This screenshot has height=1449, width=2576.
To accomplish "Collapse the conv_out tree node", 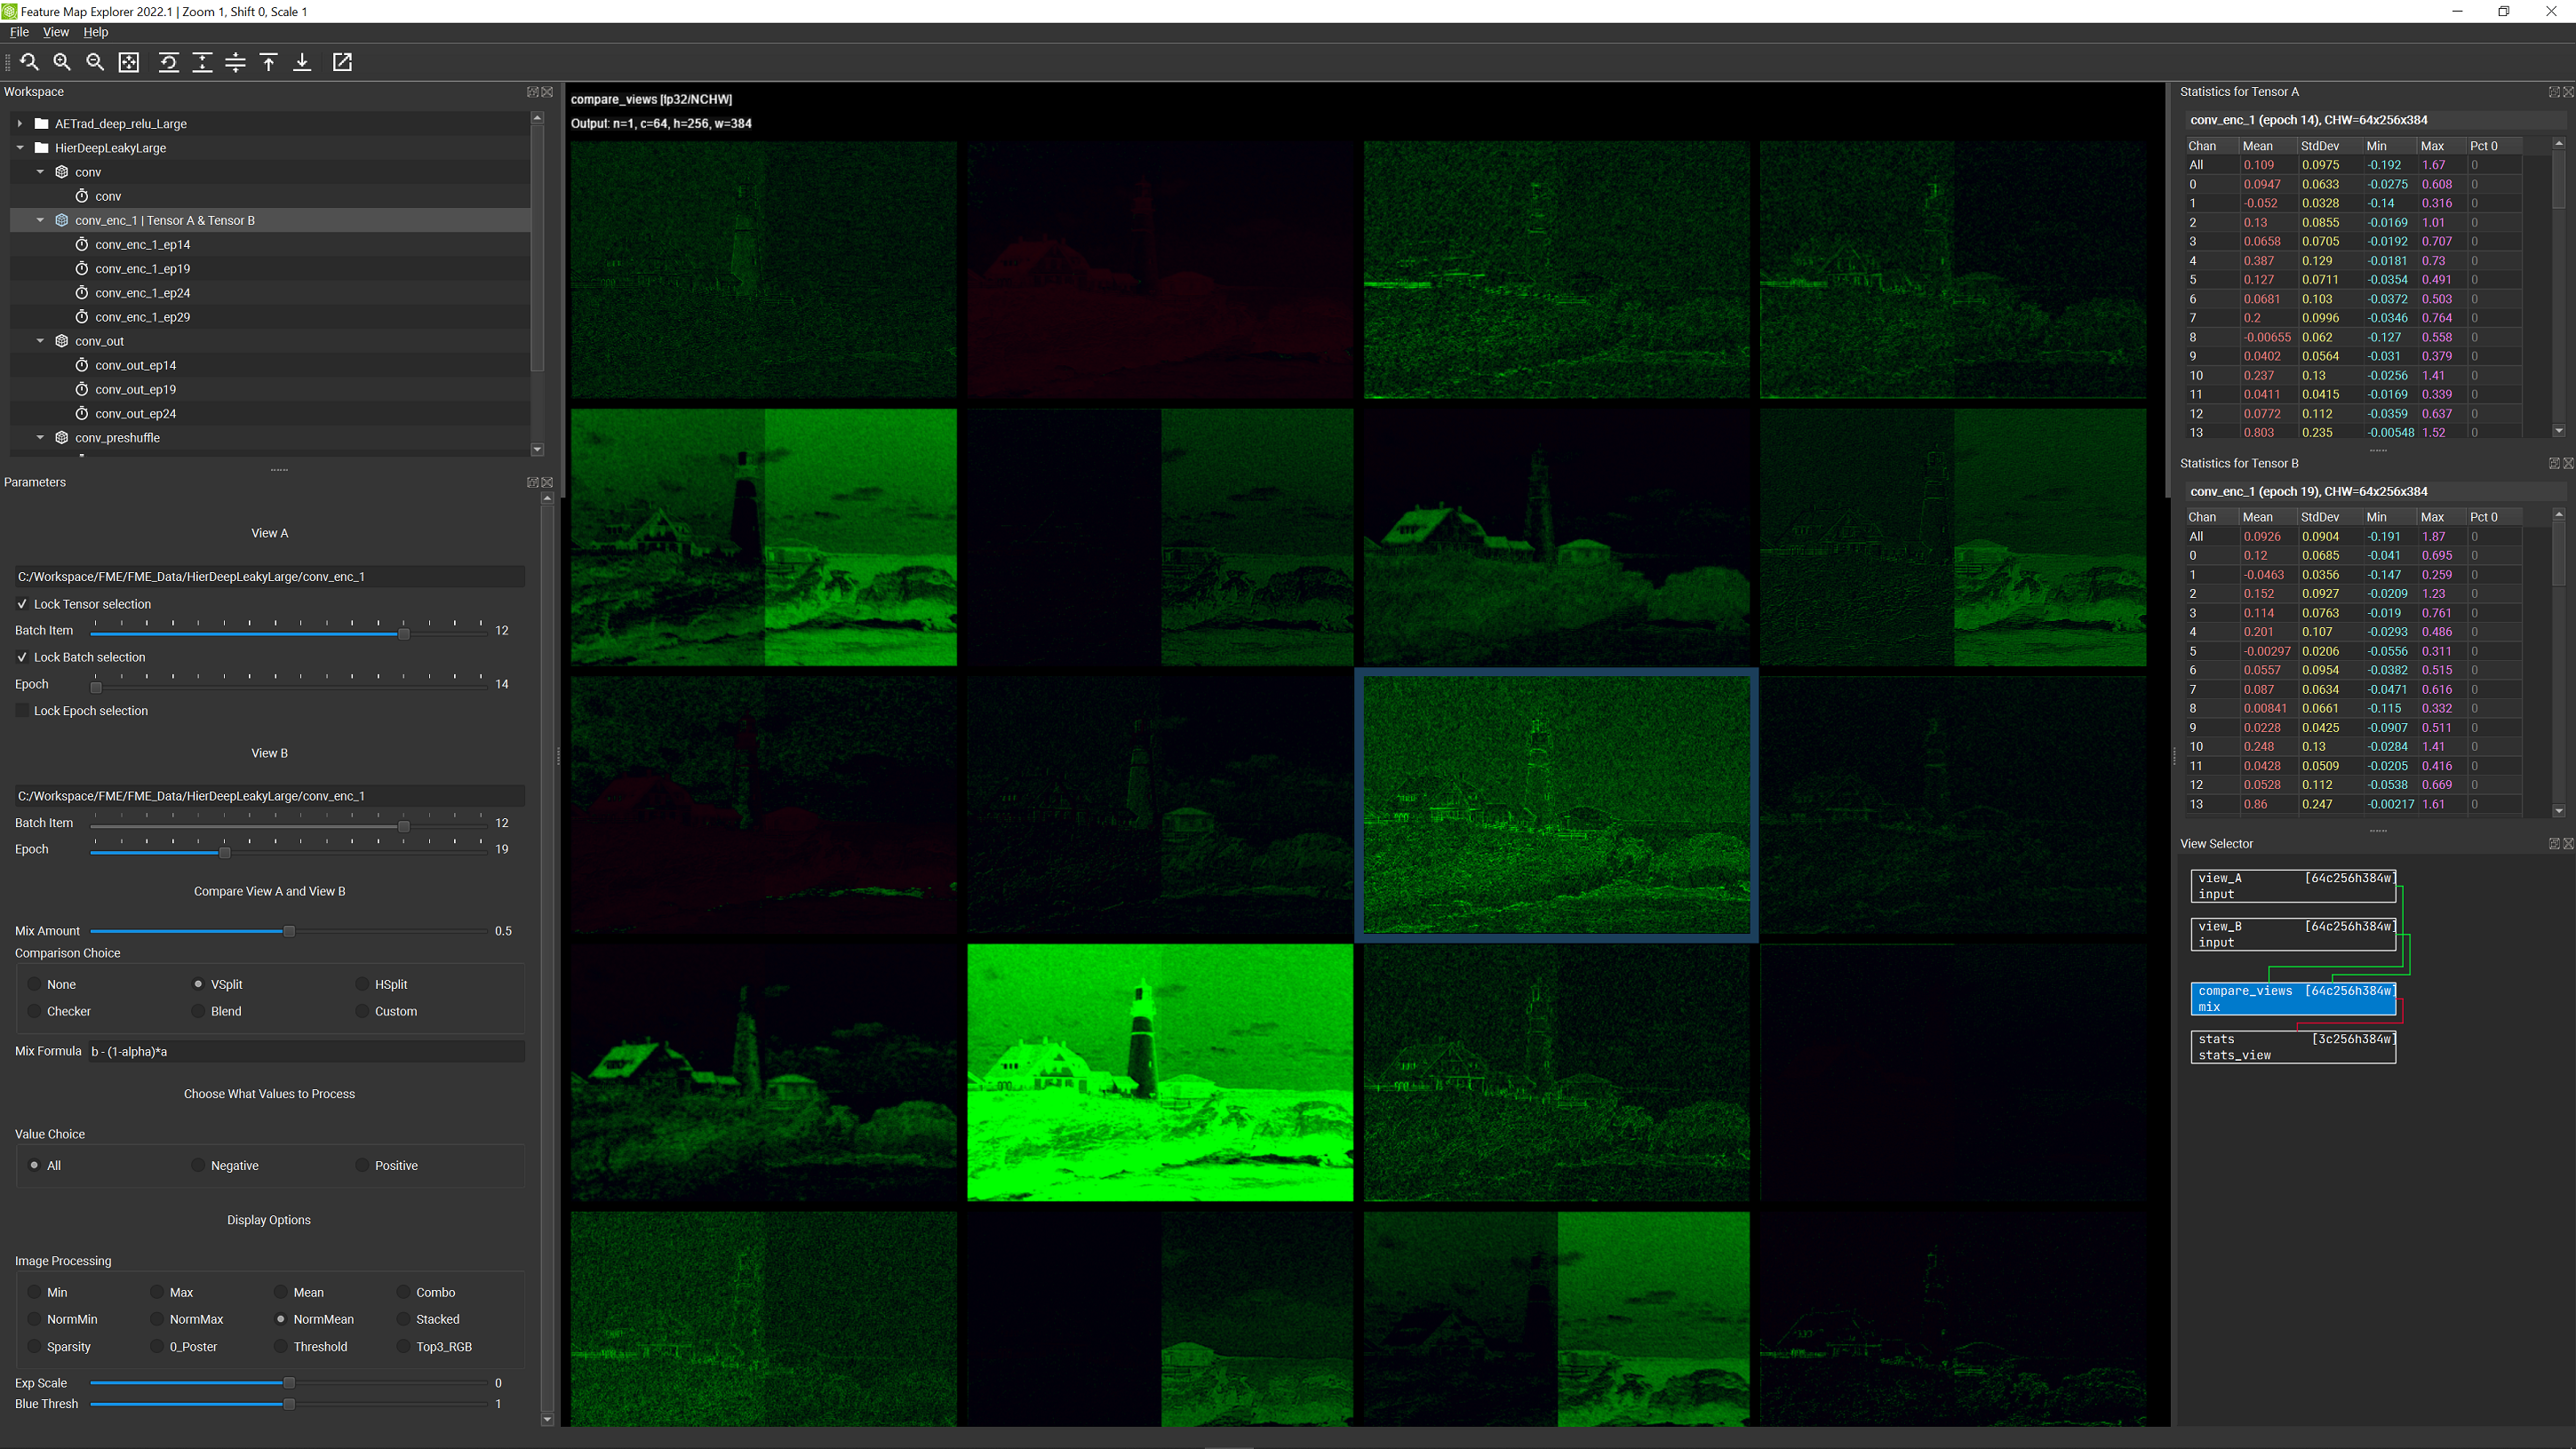I will [40, 341].
